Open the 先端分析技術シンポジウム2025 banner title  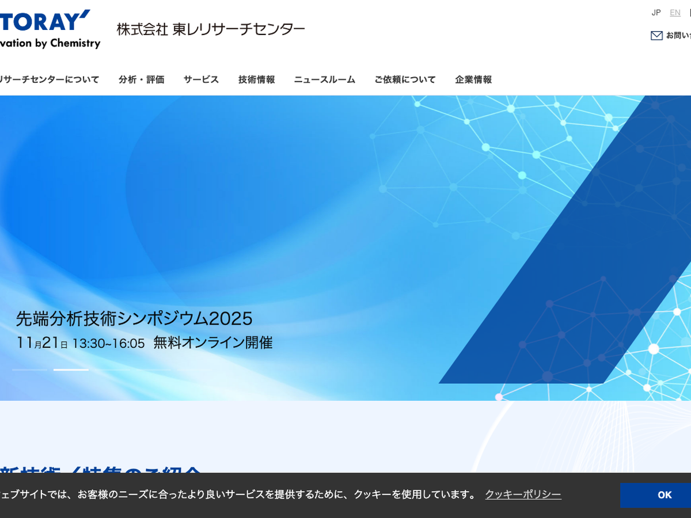[134, 318]
